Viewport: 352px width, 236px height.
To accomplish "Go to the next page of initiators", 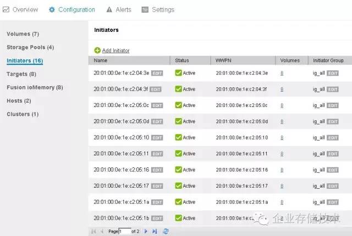I will pos(146,231).
